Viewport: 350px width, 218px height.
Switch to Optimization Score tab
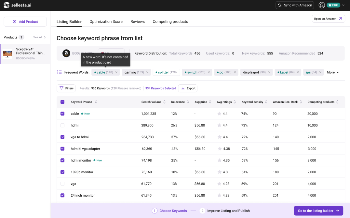click(x=106, y=22)
